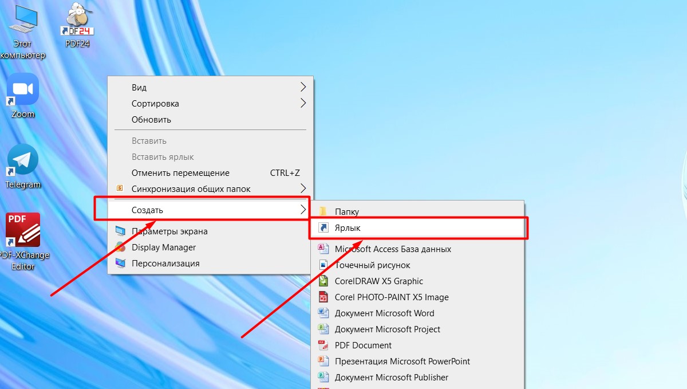687x389 pixels.
Task: Click the shortcut icon beside Ярлык
Action: [x=323, y=228]
